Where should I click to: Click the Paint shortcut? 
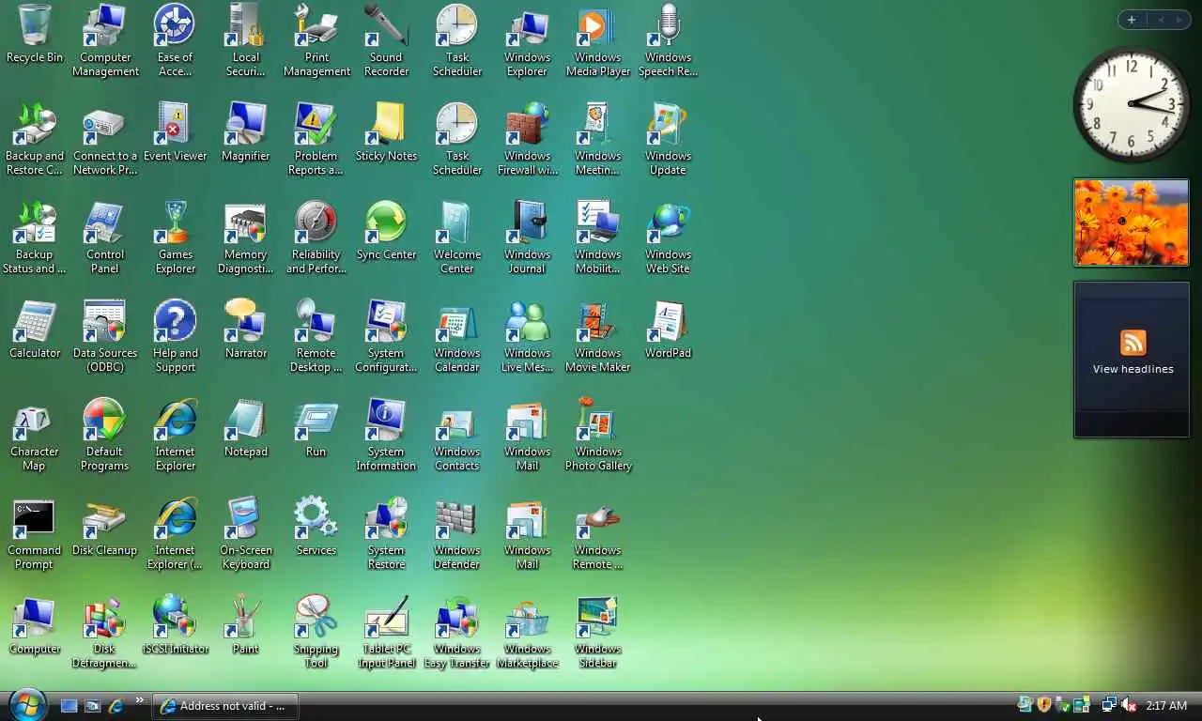pyautogui.click(x=246, y=625)
